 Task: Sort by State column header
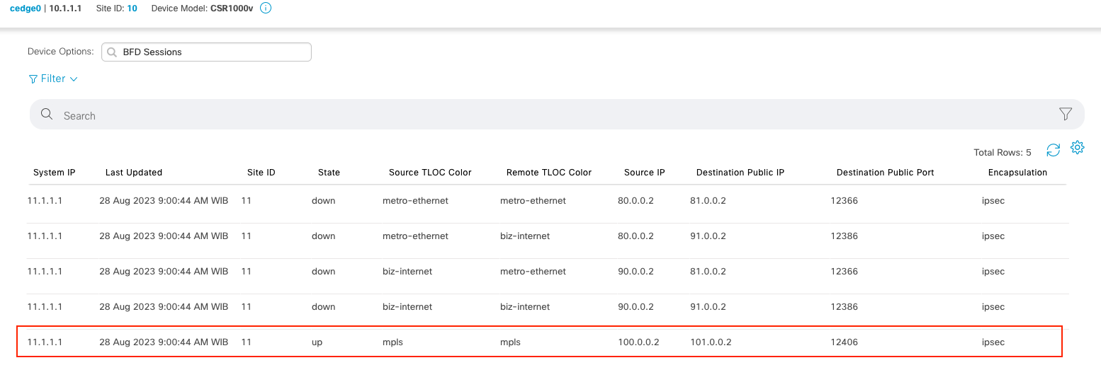[329, 173]
